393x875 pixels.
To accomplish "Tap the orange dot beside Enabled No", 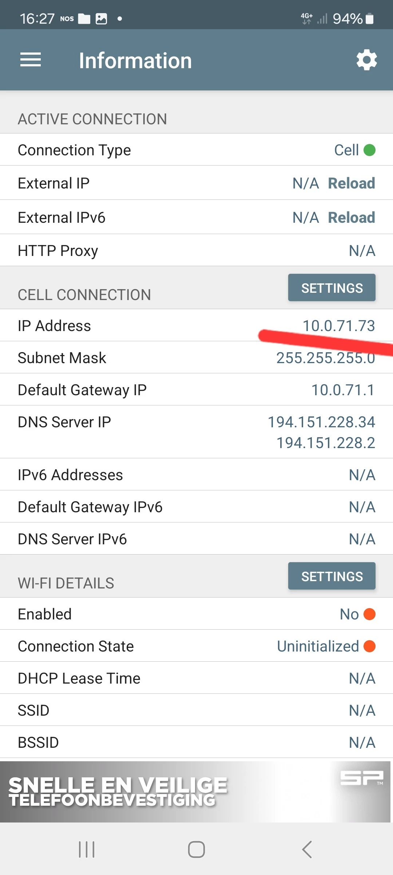I will [x=369, y=614].
